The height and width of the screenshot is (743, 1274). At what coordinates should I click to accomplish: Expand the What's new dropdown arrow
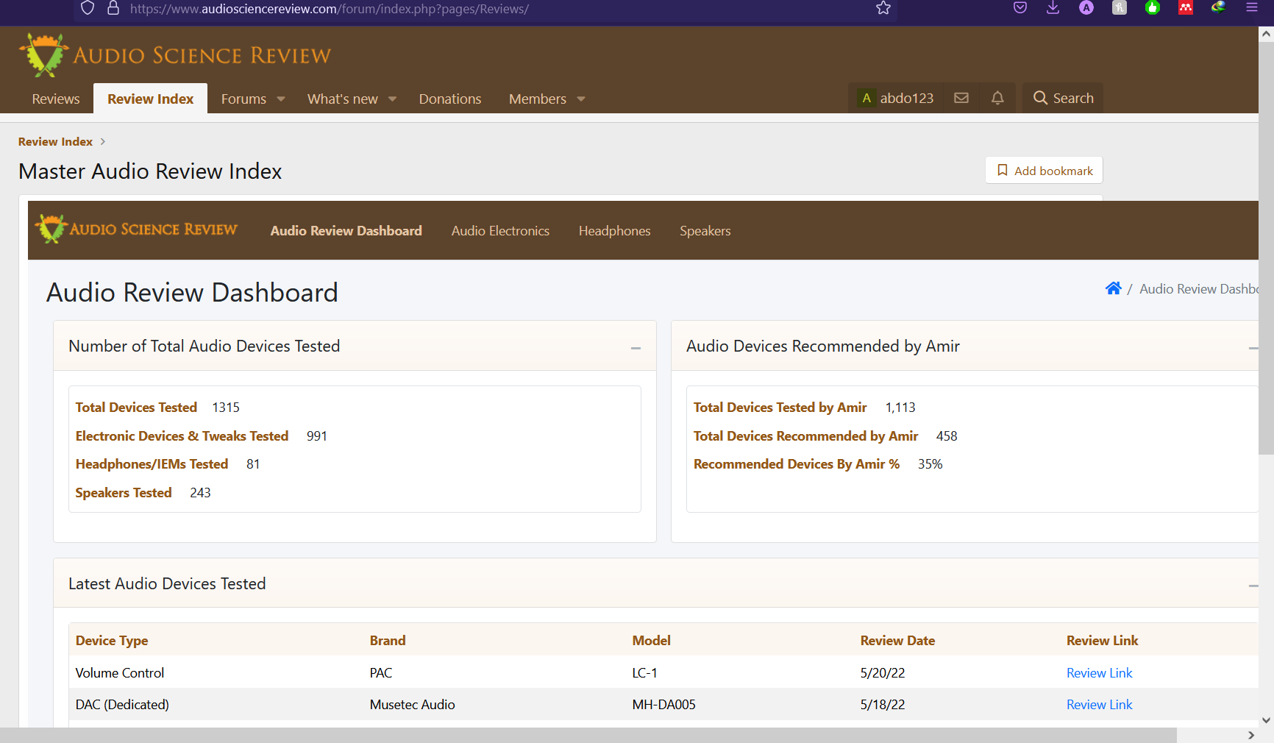coord(393,99)
